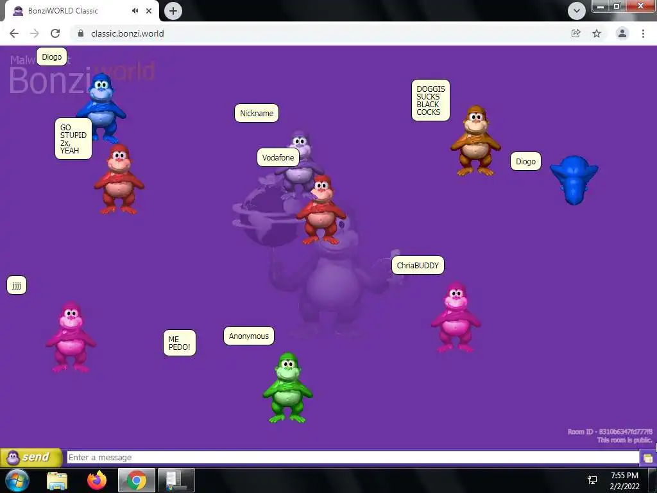This screenshot has width=657, height=493.
Task: Close the BonziWORLD Classic tab
Action: coord(149,11)
